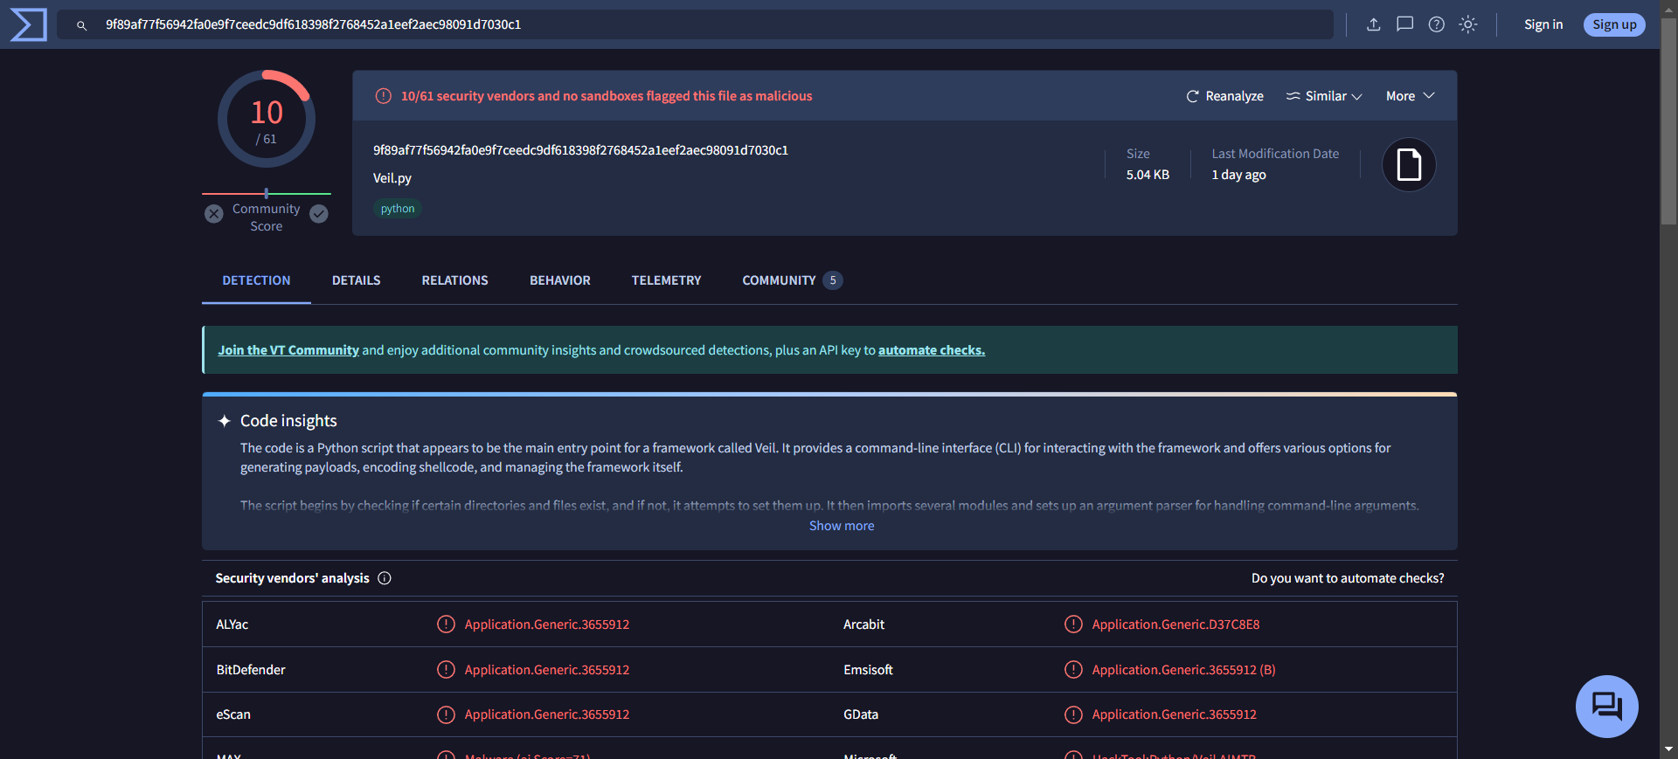1678x759 pixels.
Task: Click ALYac vendor name
Action: tap(232, 624)
